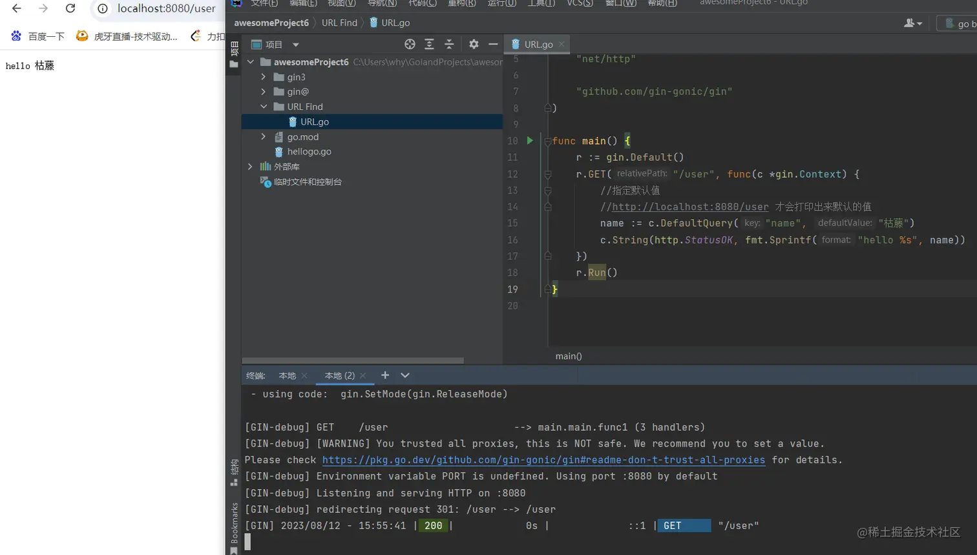Open the terminal tabs dropdown chevron

click(x=405, y=375)
